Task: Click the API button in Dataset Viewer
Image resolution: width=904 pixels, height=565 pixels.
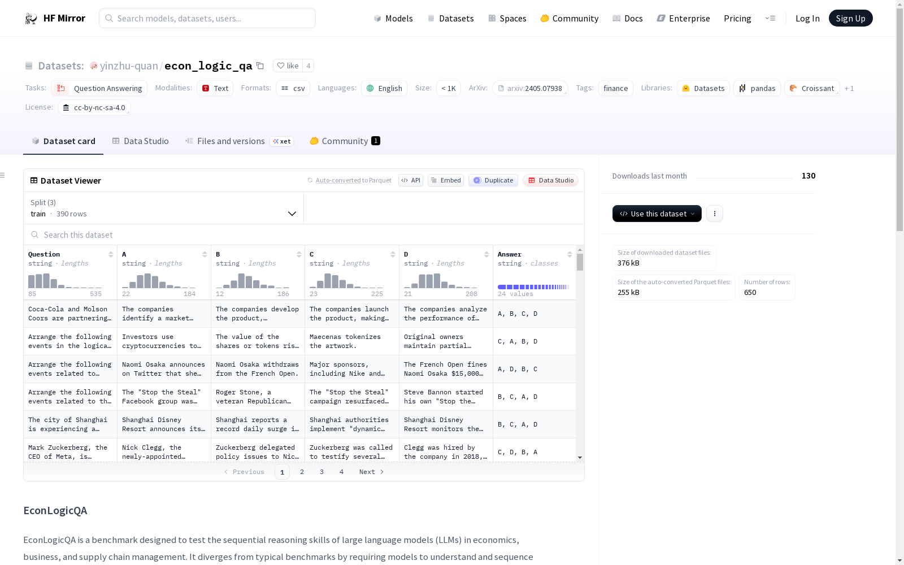Action: tap(411, 180)
